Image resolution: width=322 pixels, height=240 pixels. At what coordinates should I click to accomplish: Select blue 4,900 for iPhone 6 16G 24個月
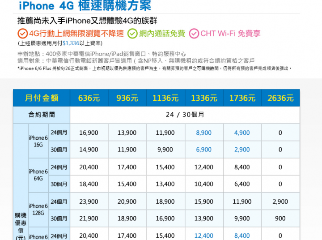(x=242, y=133)
